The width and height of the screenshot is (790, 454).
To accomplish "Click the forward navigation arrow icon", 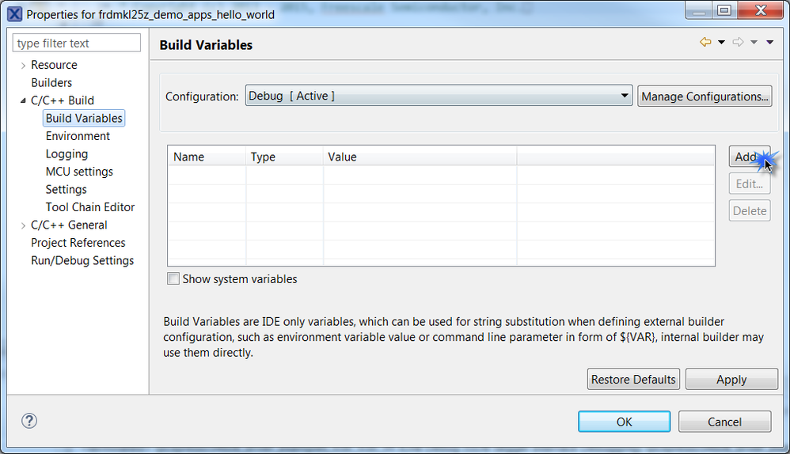I will click(738, 43).
